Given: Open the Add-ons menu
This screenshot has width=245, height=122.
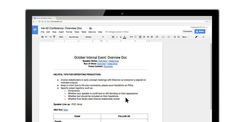Looking at the screenshot, I should [92, 32].
